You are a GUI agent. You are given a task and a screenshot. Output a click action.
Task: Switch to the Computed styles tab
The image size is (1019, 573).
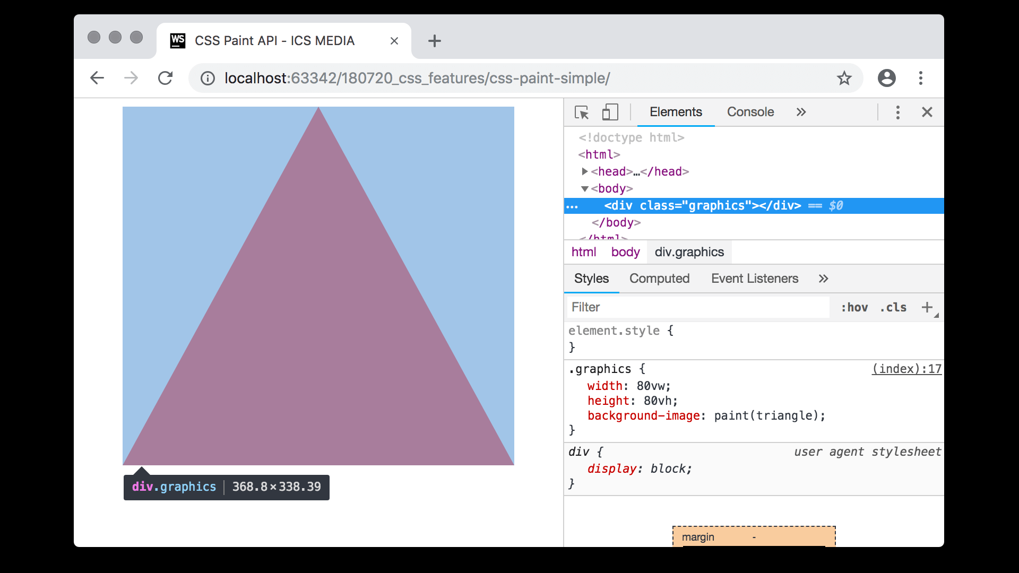tap(659, 279)
